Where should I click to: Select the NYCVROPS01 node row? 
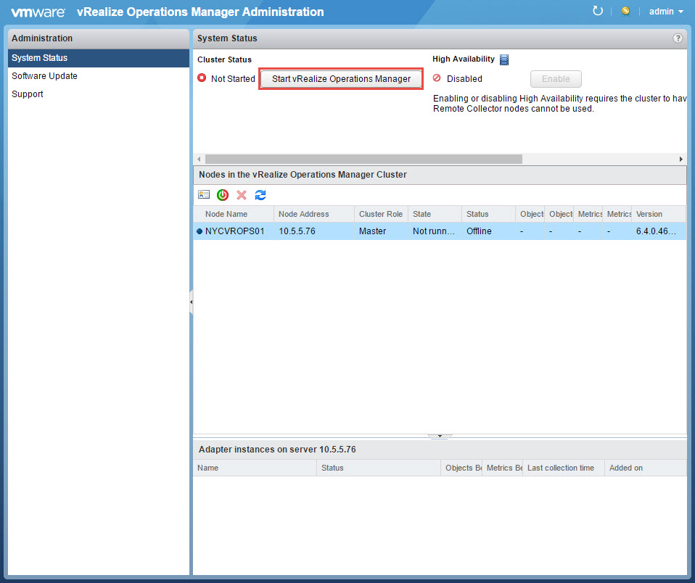click(235, 231)
